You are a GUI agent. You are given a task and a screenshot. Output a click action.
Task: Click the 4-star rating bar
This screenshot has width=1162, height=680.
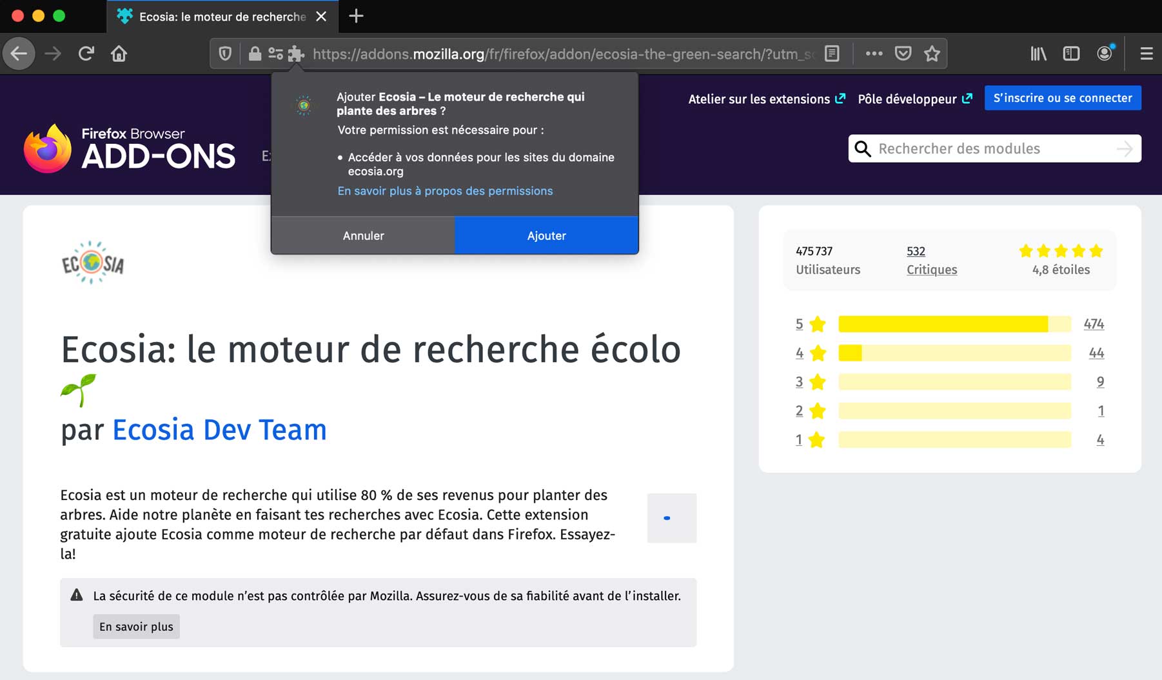coord(954,353)
